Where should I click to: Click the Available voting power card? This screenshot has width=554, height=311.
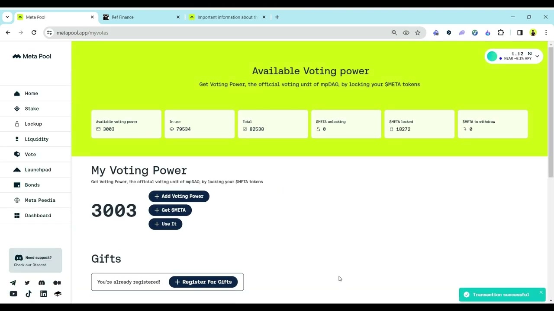point(126,124)
